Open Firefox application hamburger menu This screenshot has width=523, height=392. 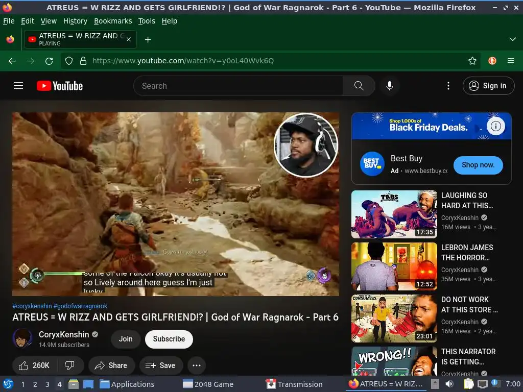click(x=510, y=61)
